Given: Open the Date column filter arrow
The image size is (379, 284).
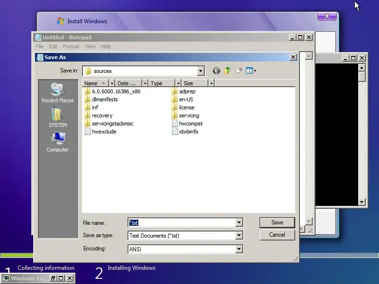Looking at the screenshot, I should click(145, 83).
